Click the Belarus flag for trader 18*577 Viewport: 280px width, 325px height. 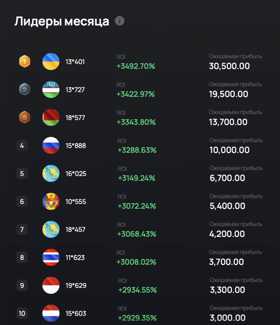51,118
